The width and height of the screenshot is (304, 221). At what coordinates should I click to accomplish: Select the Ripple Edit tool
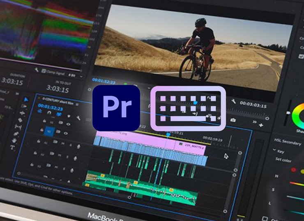pyautogui.click(x=22, y=113)
